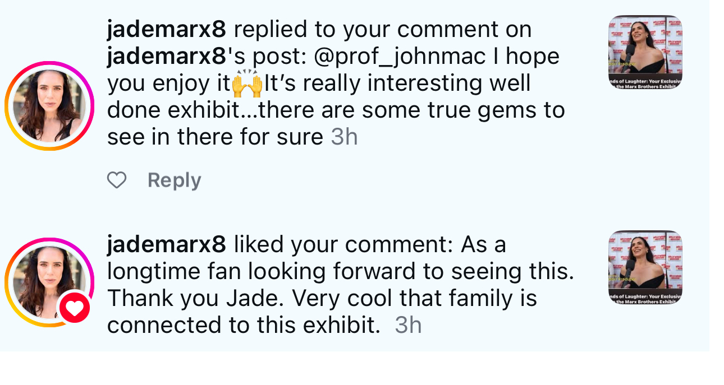Open jademarx8 username in the liked-comment notification

166,244
